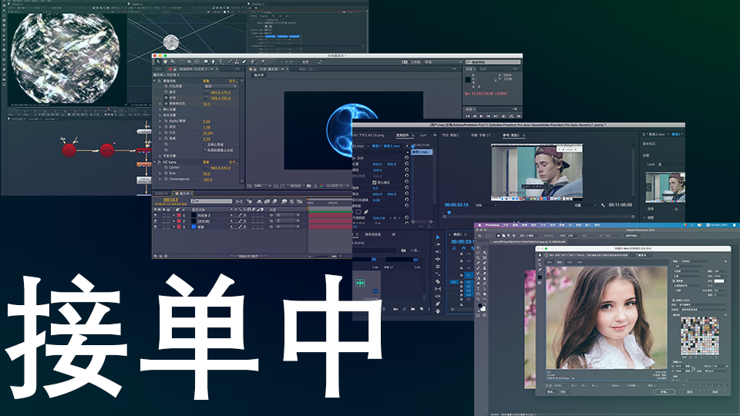Click the rectangle mask icon in Premiere Effect Controls

click(x=358, y=212)
